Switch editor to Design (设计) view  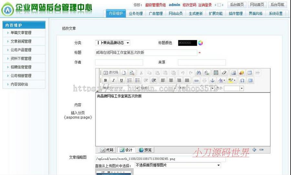coord(126,150)
